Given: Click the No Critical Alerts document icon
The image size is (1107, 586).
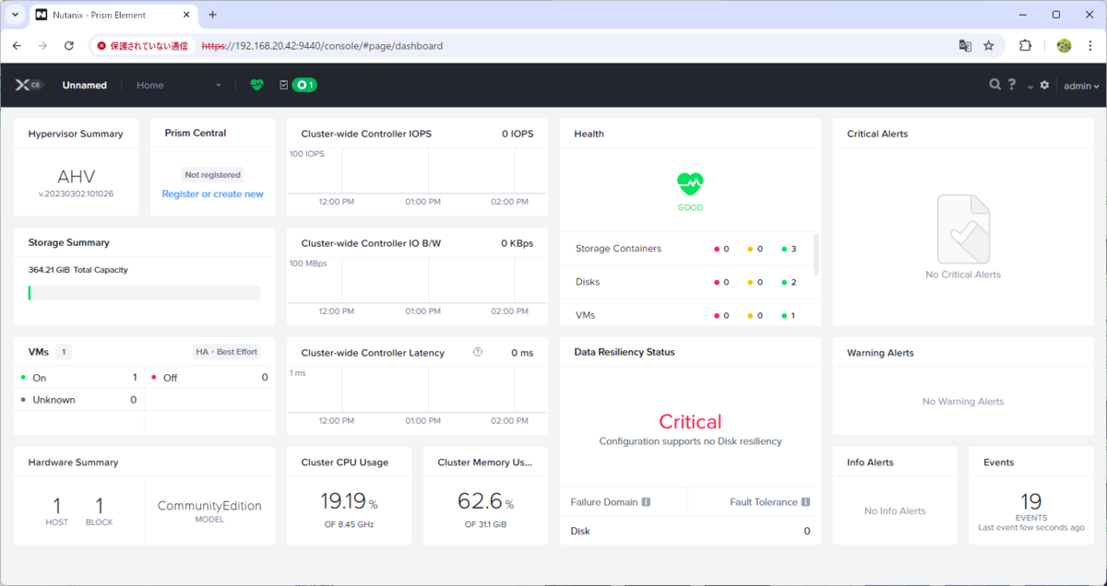Looking at the screenshot, I should 963,229.
